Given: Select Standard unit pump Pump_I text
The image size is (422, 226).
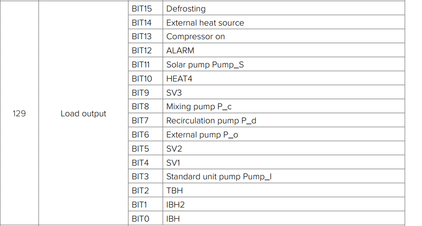Looking at the screenshot, I should 219,177.
